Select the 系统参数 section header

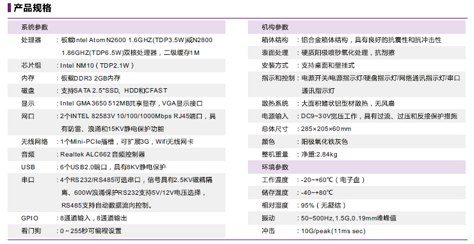tap(117, 27)
